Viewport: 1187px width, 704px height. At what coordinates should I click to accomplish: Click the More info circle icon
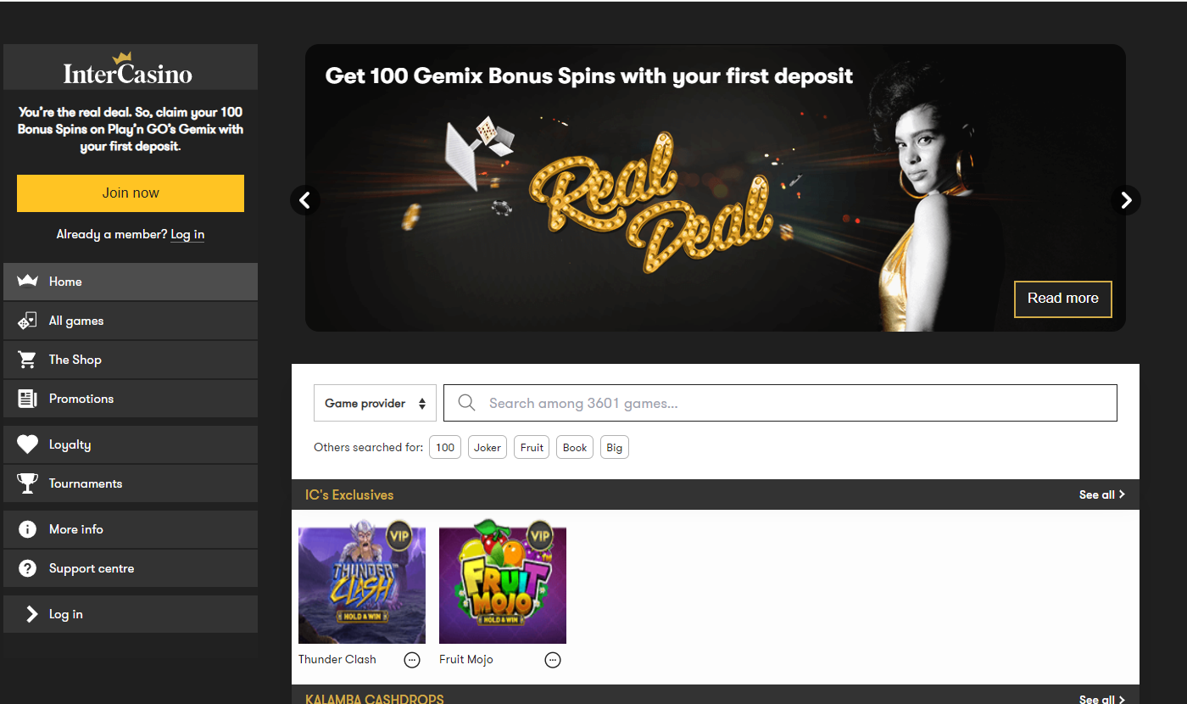(27, 529)
